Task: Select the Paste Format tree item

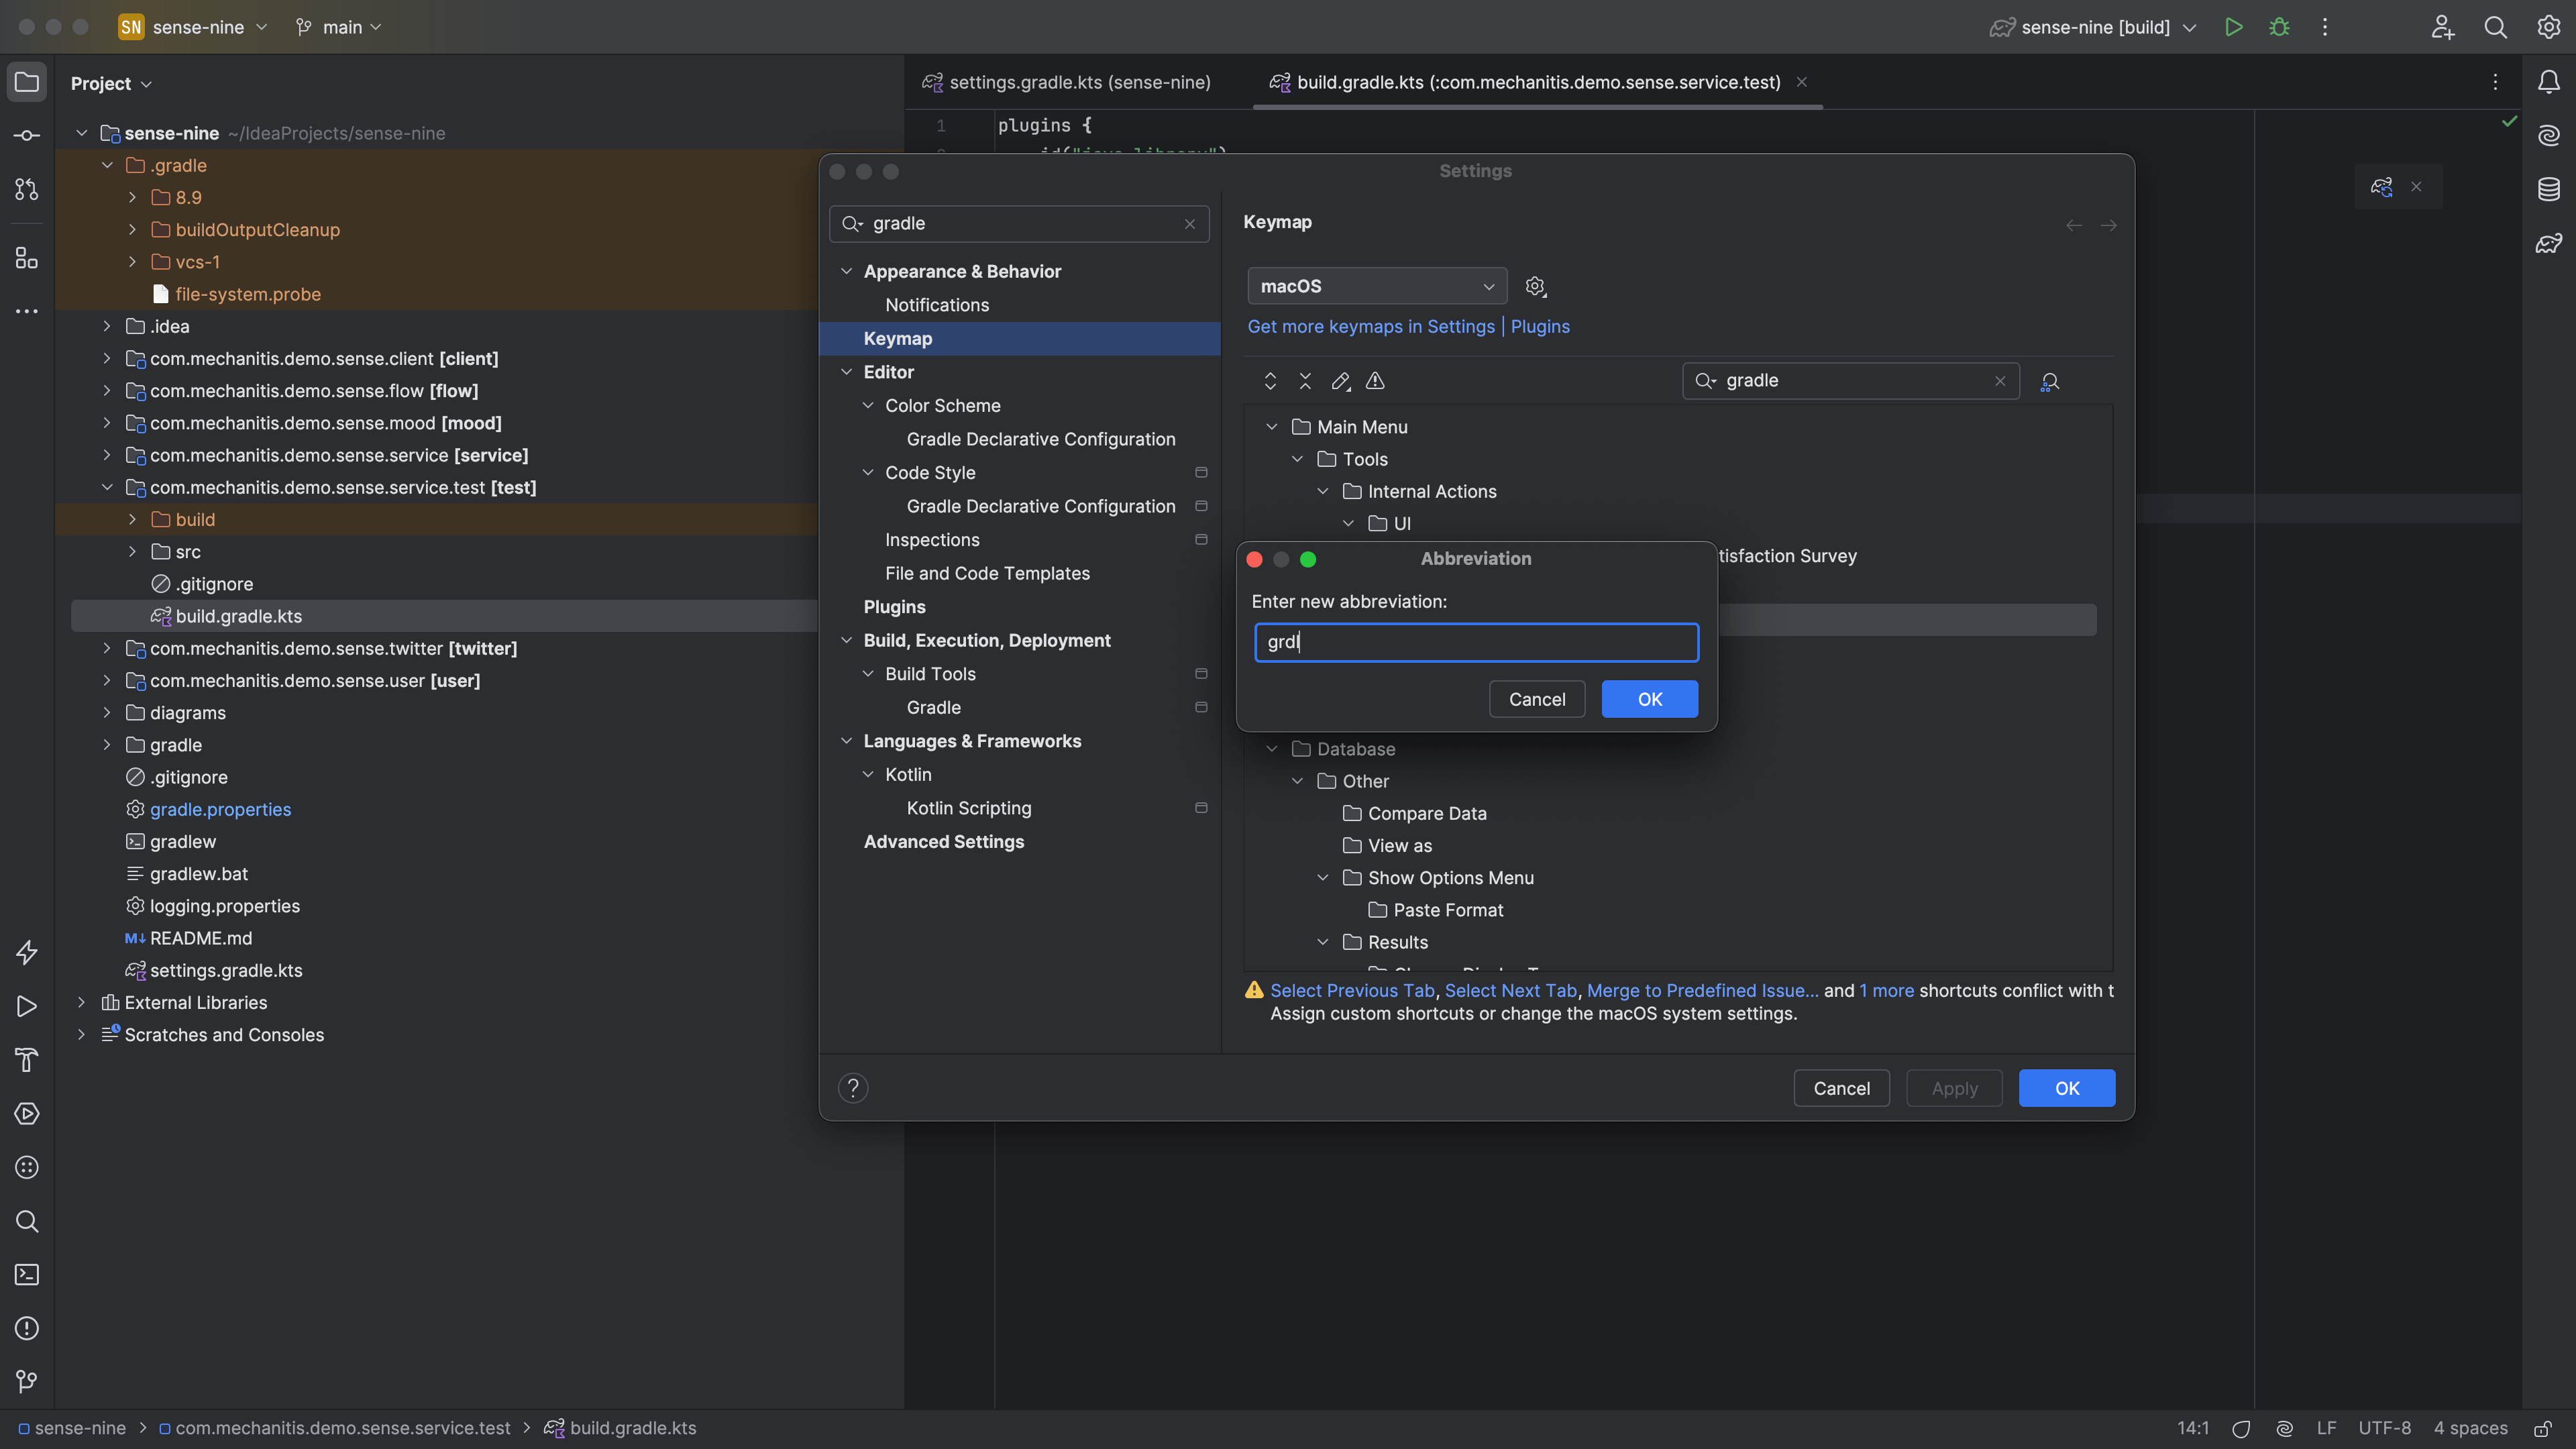Action: (1448, 910)
